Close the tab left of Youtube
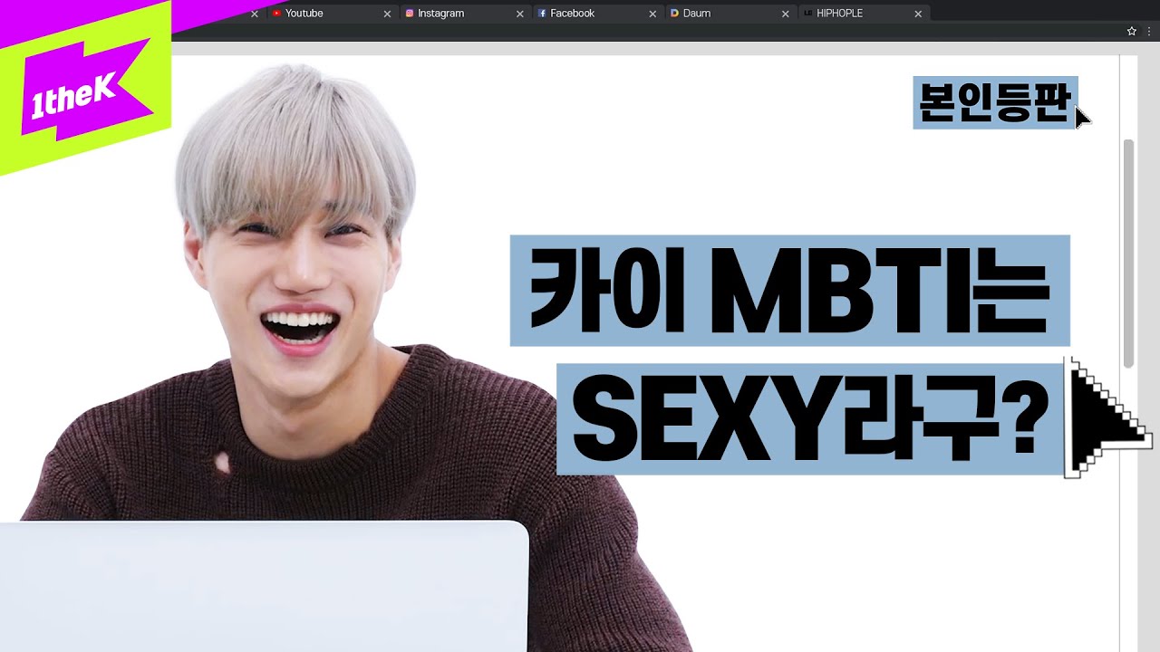 point(254,14)
